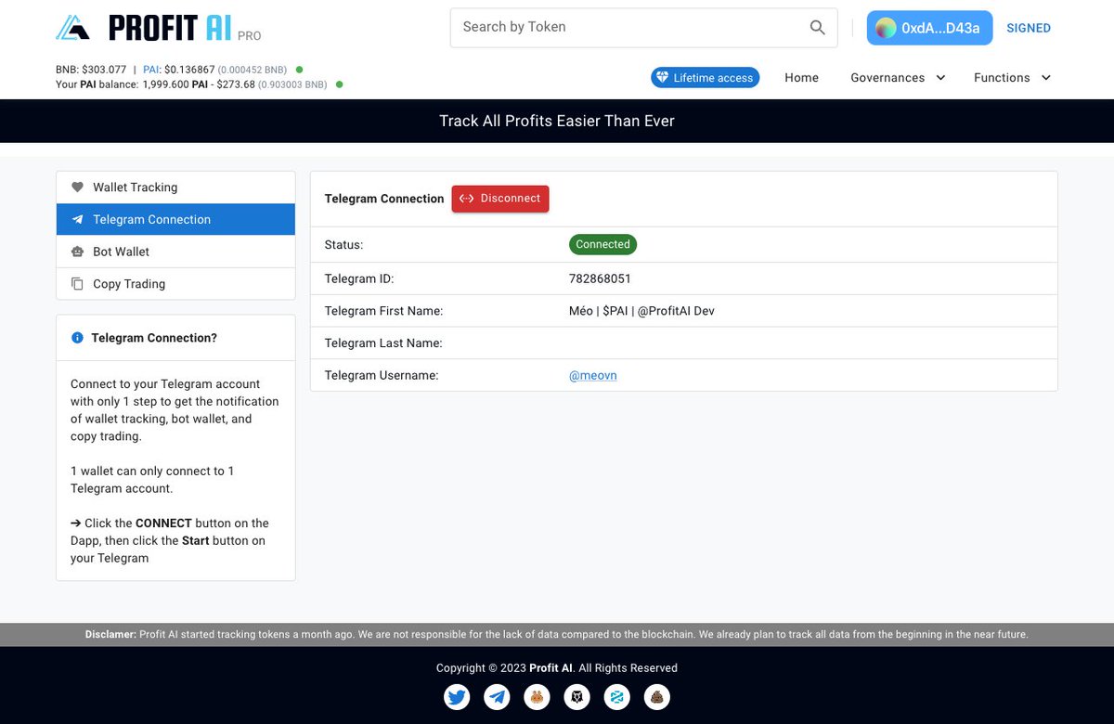Click the Track All Profits banner text

click(x=557, y=121)
